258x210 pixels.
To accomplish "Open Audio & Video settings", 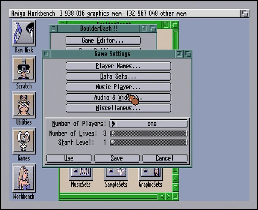I will pyautogui.click(x=118, y=98).
